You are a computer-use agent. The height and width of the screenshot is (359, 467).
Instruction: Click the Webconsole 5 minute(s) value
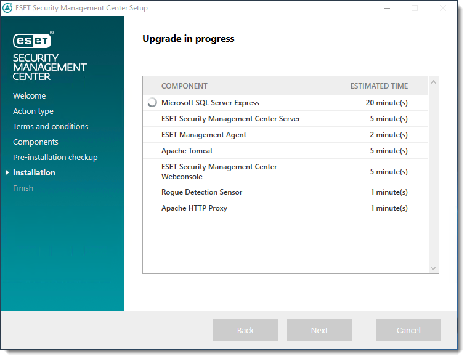(x=389, y=172)
